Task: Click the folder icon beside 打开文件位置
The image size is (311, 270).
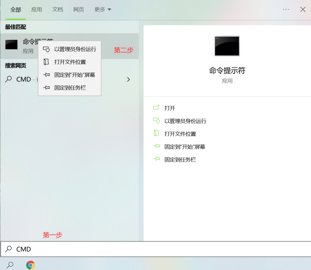Action: point(46,62)
